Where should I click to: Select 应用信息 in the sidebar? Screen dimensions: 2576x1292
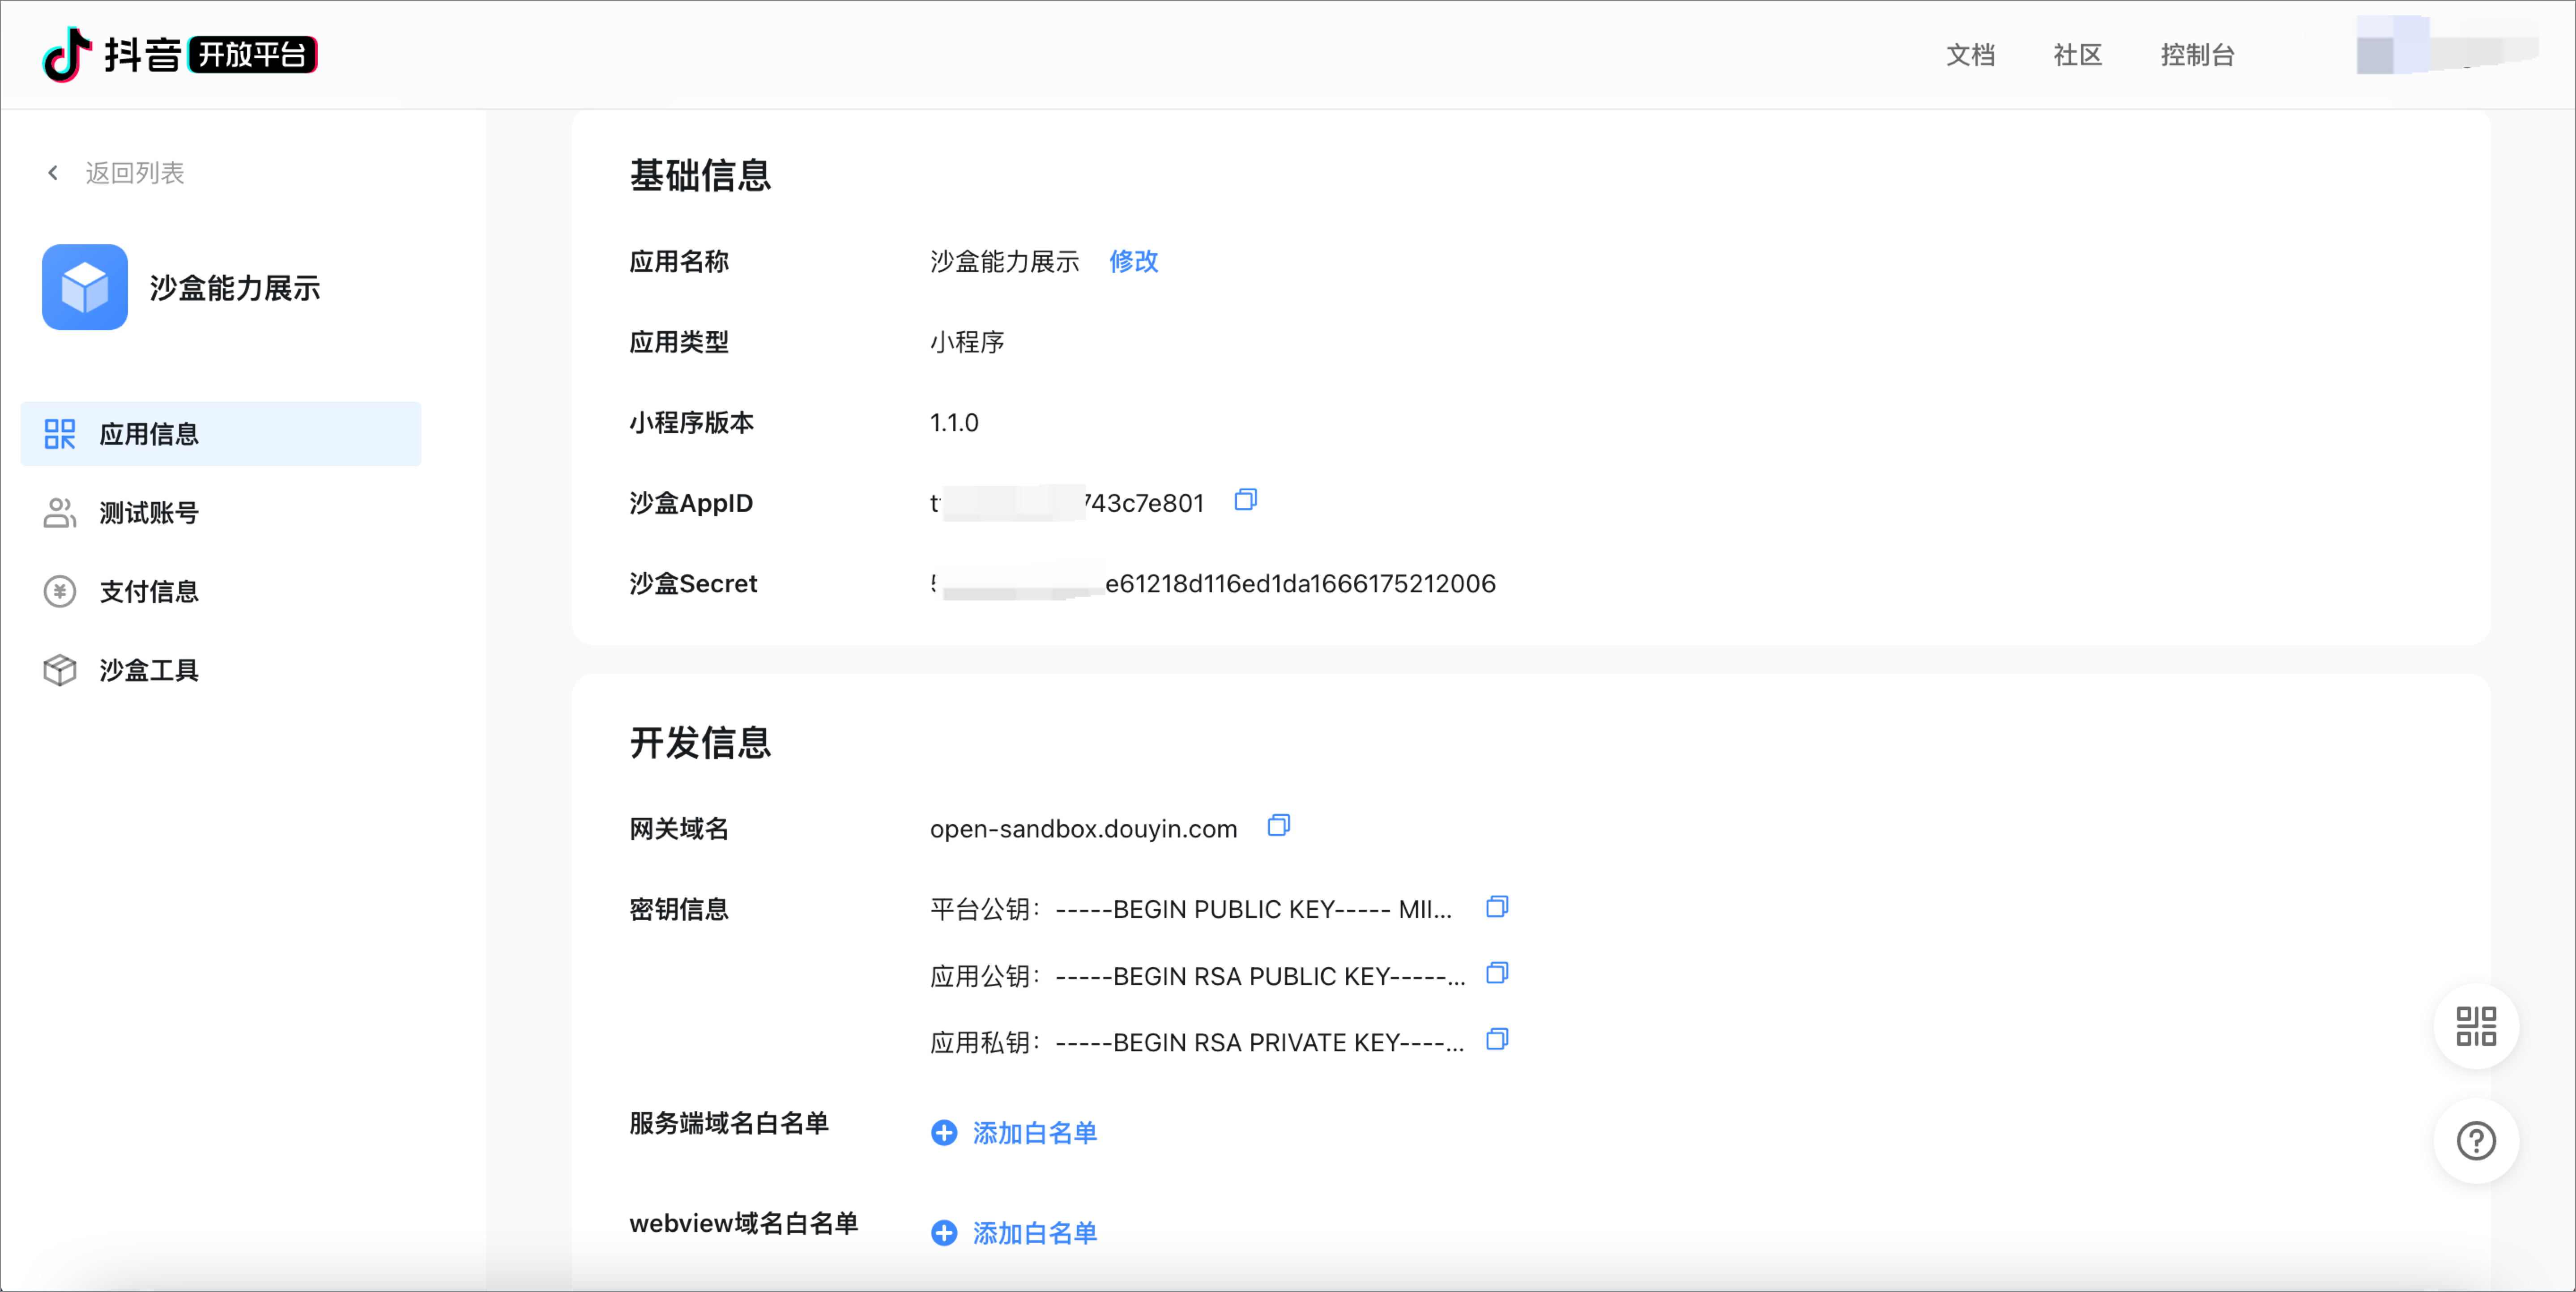(221, 434)
